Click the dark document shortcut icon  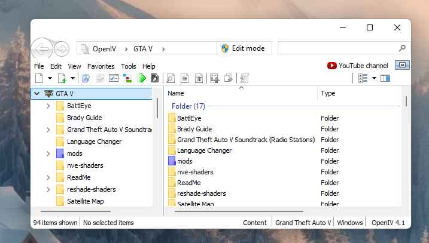click(154, 78)
